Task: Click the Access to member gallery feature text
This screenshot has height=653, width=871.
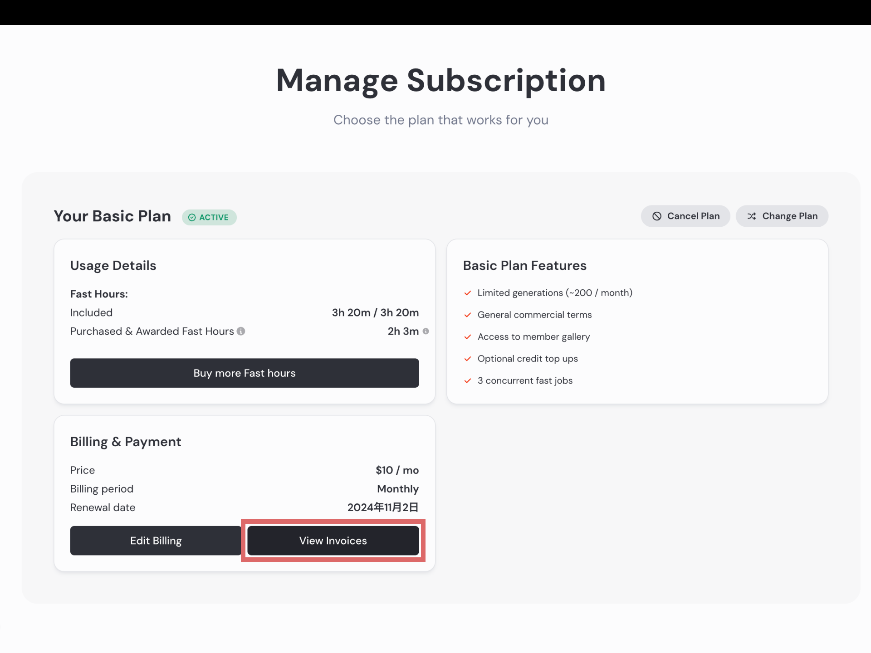Action: pos(533,337)
